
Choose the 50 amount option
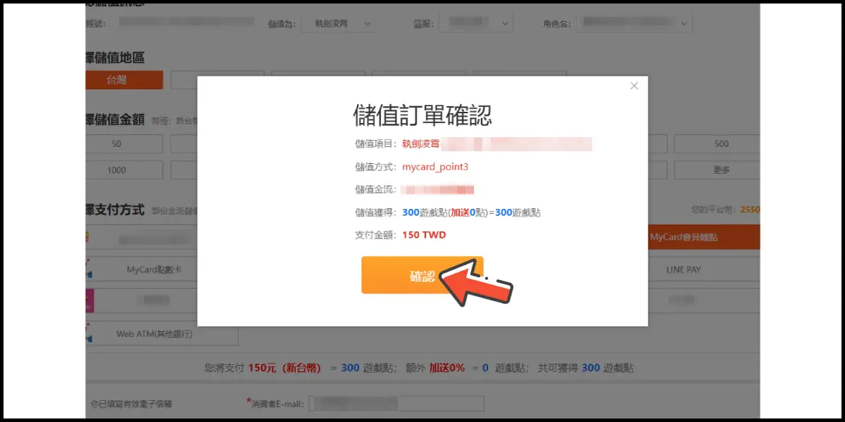coord(124,143)
